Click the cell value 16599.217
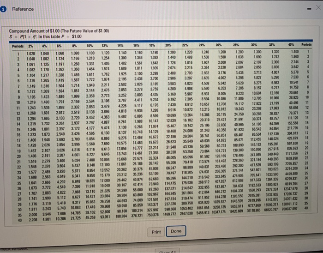Image resolution: width=323 pixels, height=253 pixels. pyautogui.click(x=272, y=205)
